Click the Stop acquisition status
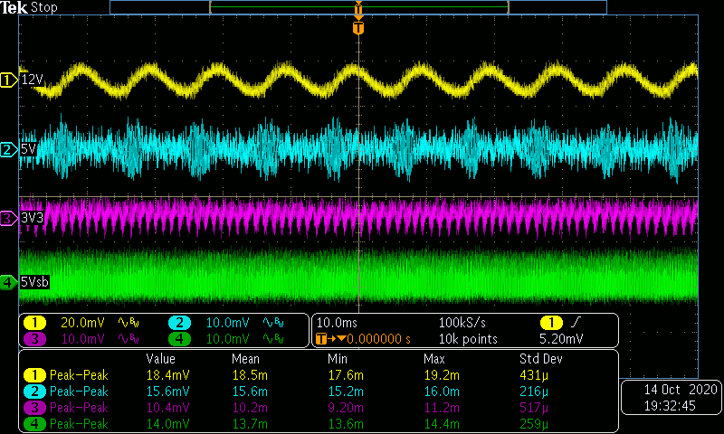The height and width of the screenshot is (434, 724). pos(43,7)
